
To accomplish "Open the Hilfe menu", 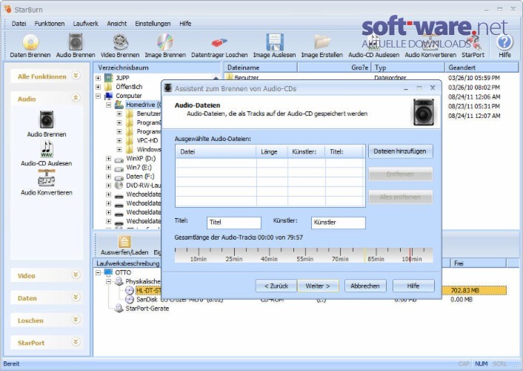I will pyautogui.click(x=185, y=24).
